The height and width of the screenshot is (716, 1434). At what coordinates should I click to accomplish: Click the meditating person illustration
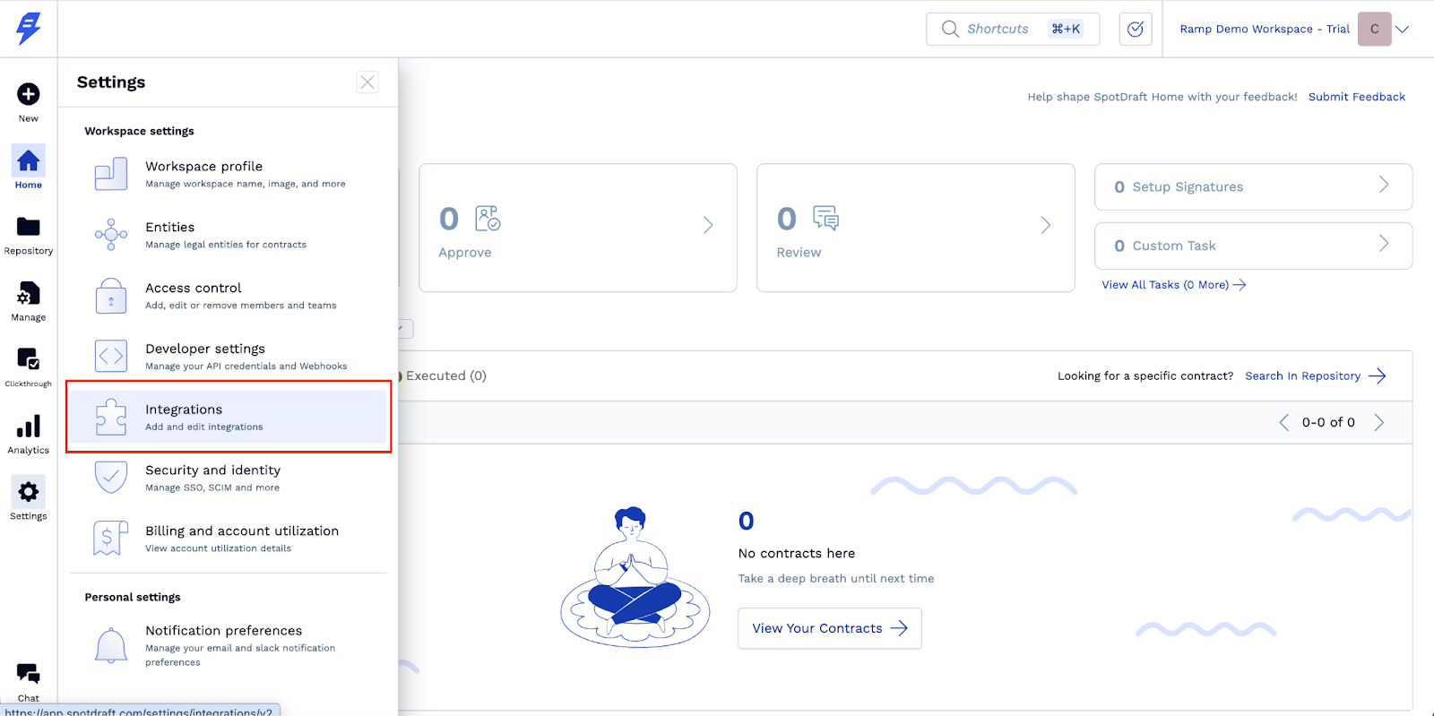click(x=635, y=576)
